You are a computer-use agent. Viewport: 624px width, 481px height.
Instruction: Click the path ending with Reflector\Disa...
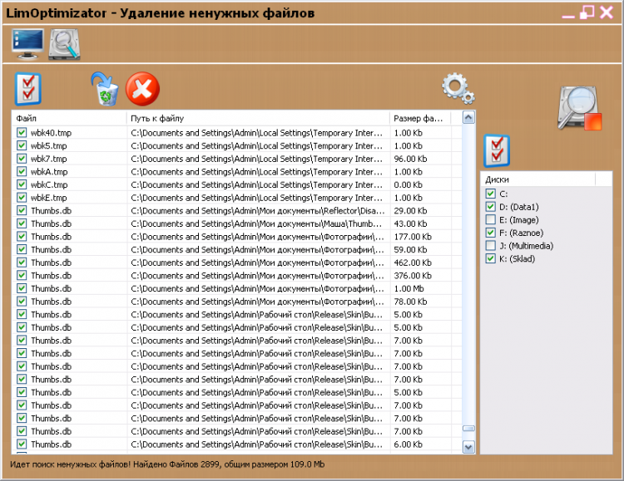click(x=257, y=211)
